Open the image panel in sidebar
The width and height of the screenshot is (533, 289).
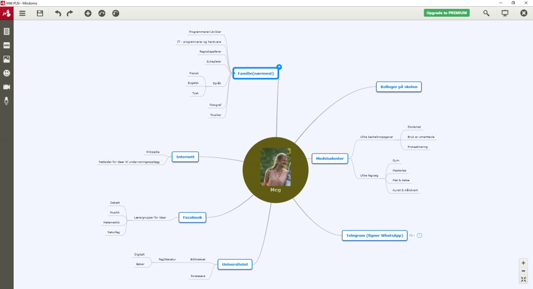(x=6, y=59)
